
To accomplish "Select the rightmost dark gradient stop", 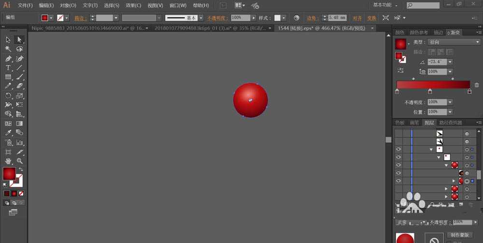I will [469, 91].
